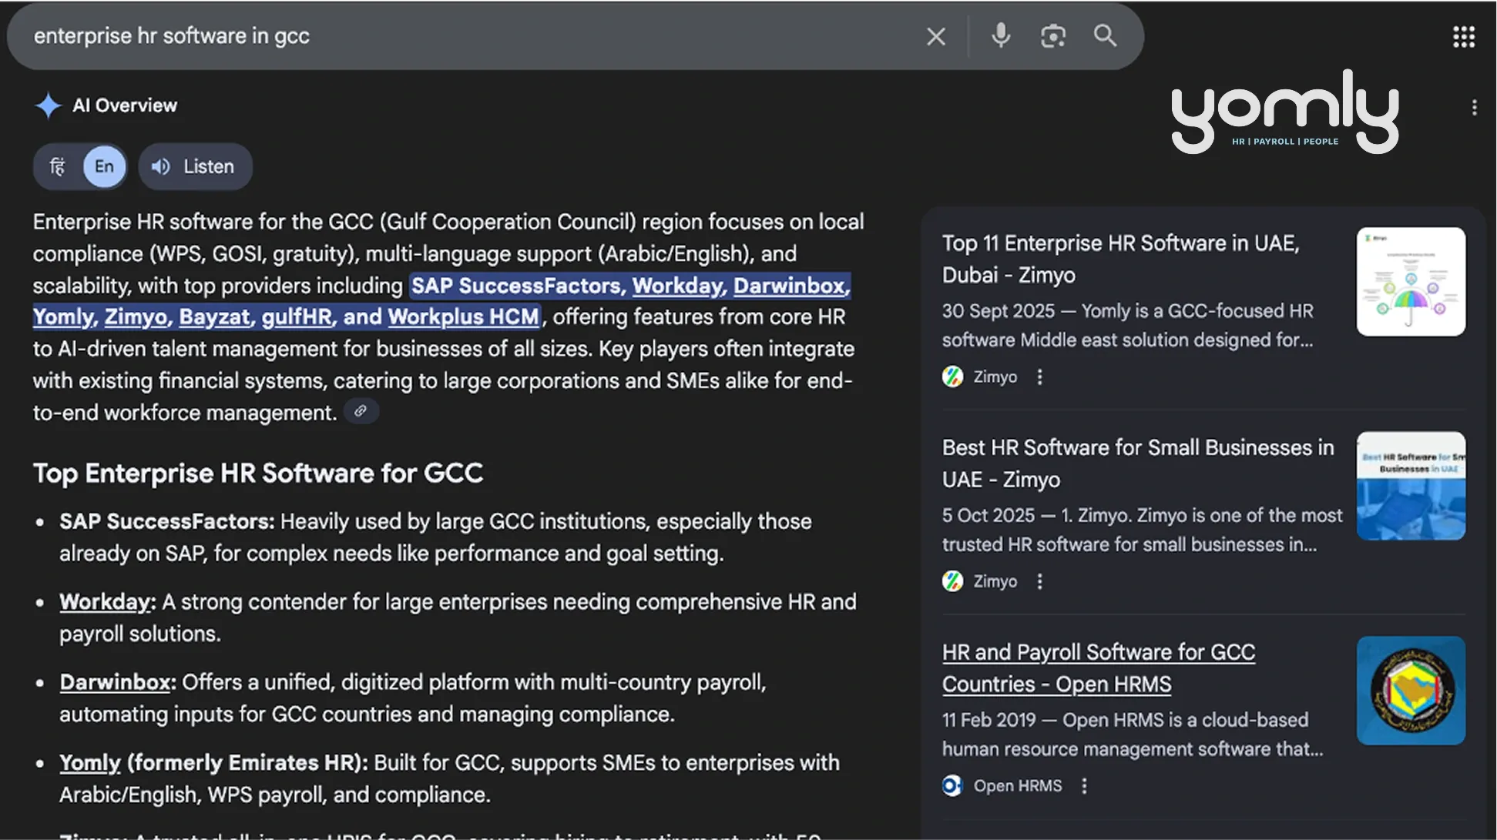1497x840 pixels.
Task: Open the Open HRMS result thumbnail
Action: pyautogui.click(x=1411, y=690)
